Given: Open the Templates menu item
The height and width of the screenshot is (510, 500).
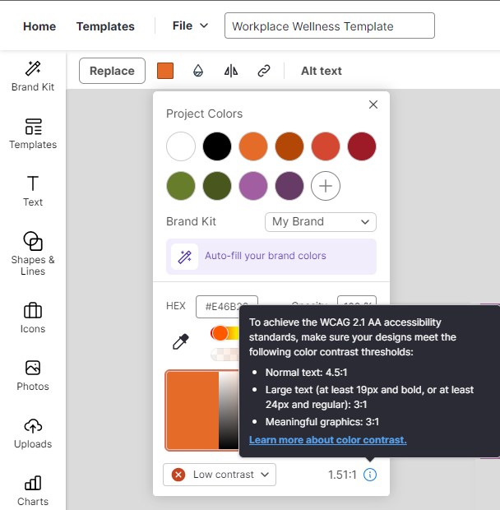Looking at the screenshot, I should coord(105,26).
